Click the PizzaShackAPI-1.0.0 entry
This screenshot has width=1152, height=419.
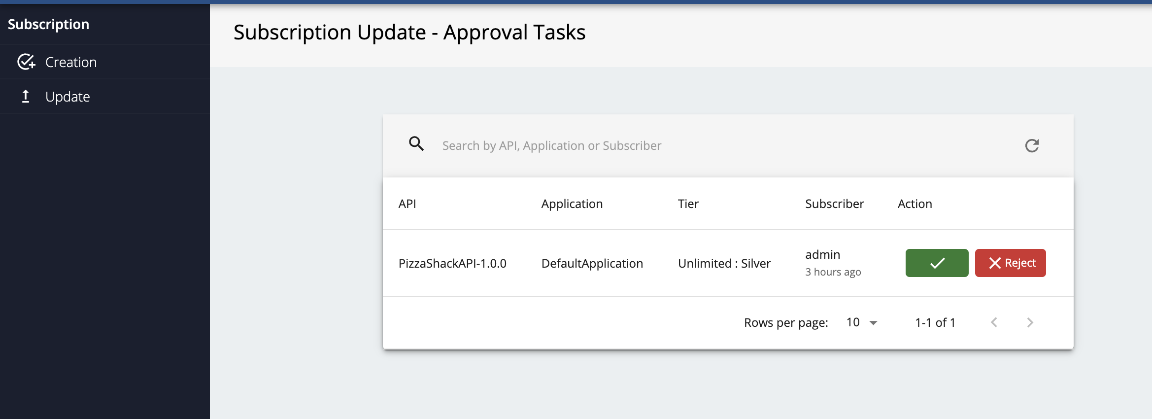(452, 263)
